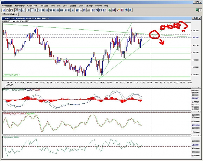
Task: Select the bar chart type icon
Action: 20,10
